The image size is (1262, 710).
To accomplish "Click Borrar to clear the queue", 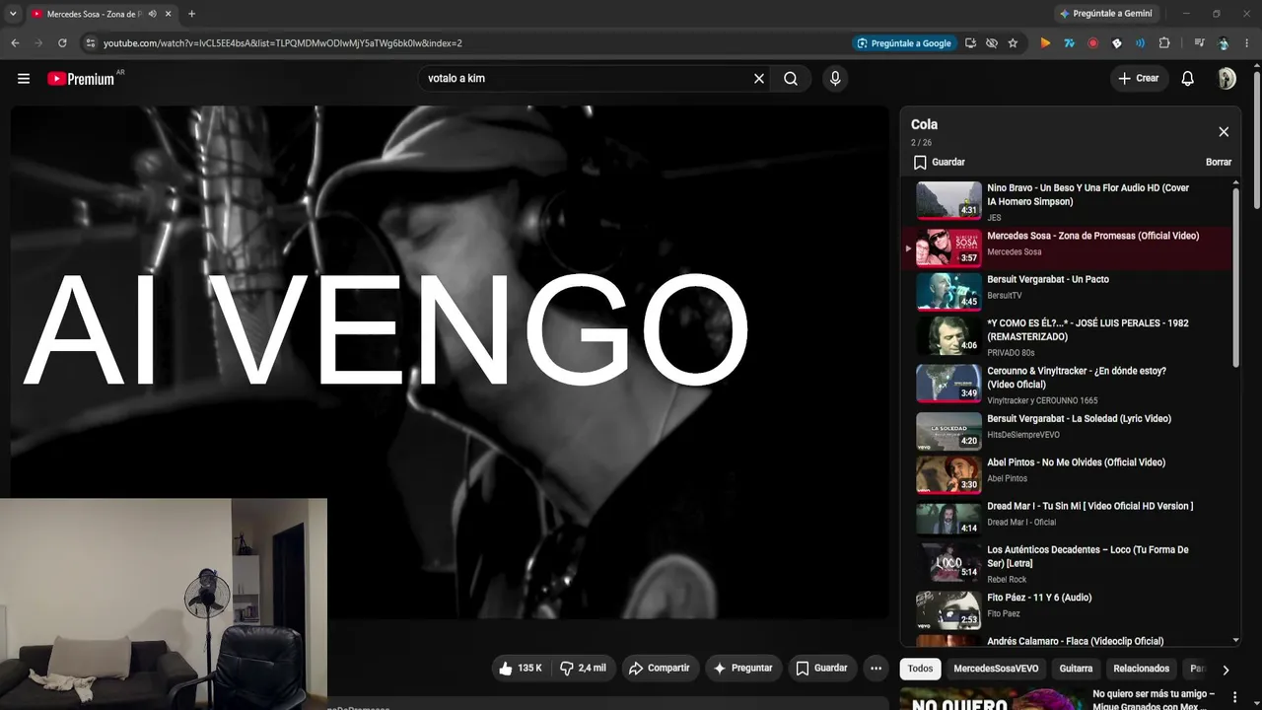I will pyautogui.click(x=1219, y=162).
